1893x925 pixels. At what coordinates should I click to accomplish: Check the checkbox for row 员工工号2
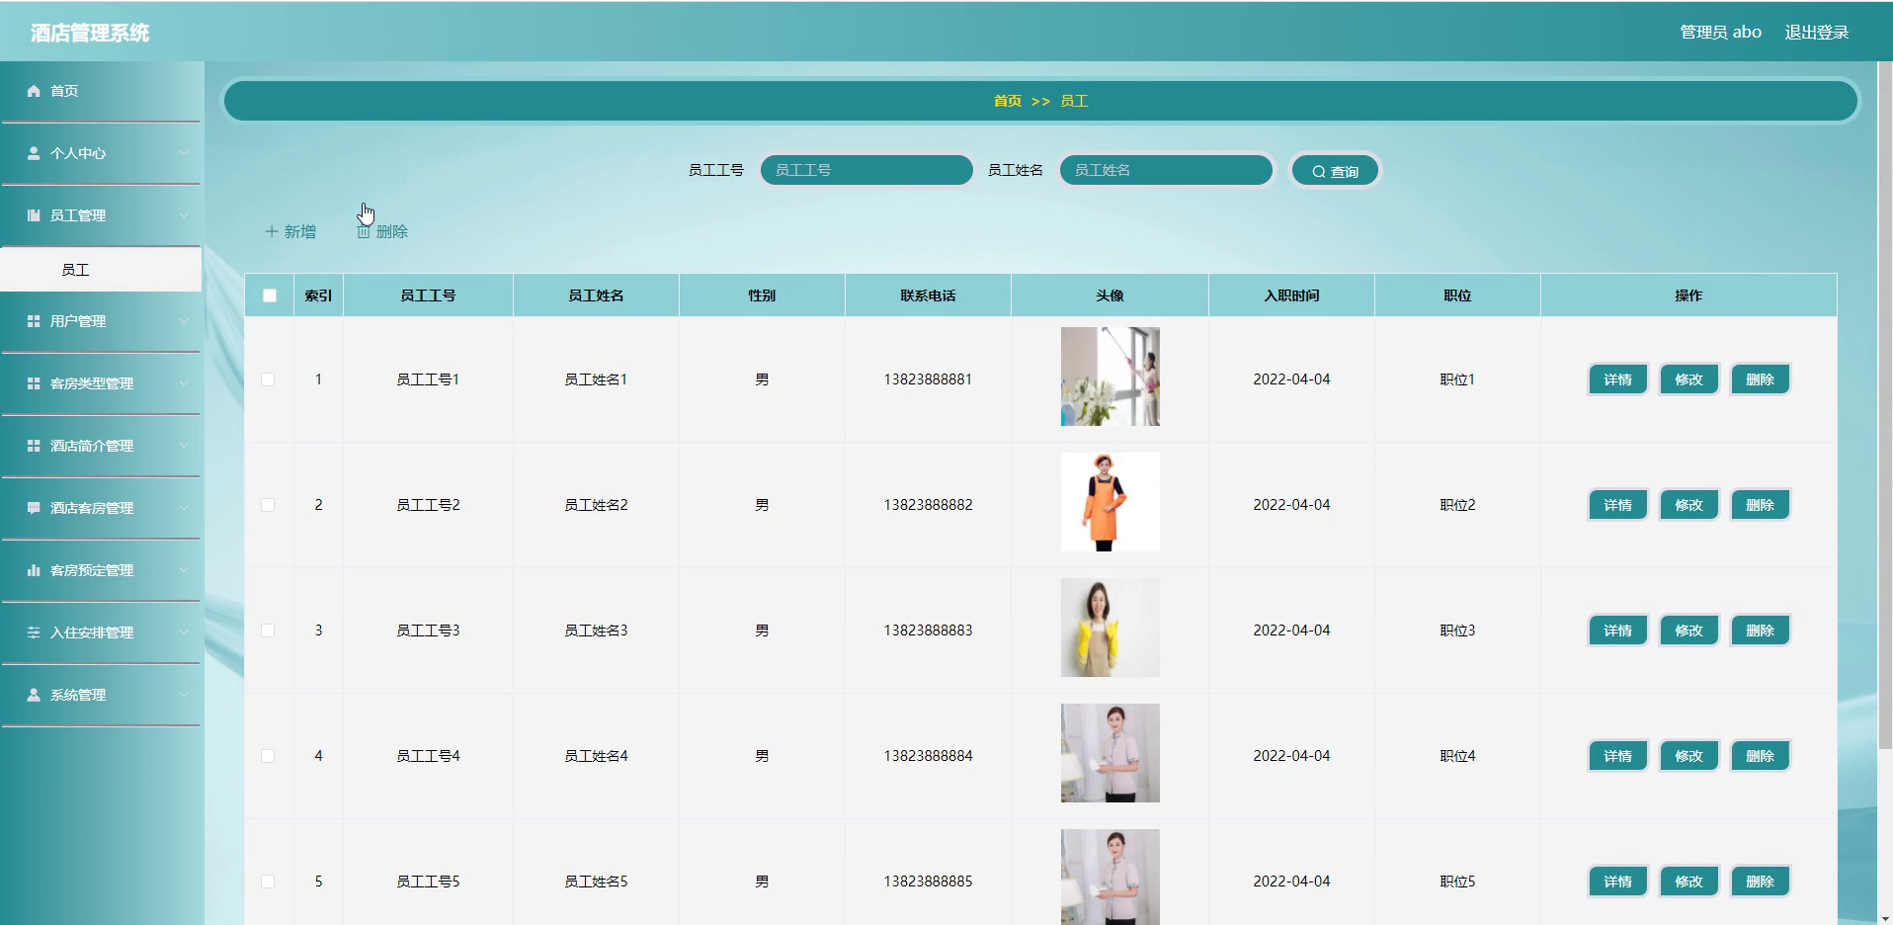click(x=268, y=505)
